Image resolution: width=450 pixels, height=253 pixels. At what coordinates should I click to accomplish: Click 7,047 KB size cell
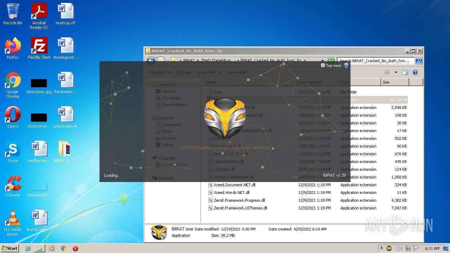(x=399, y=208)
